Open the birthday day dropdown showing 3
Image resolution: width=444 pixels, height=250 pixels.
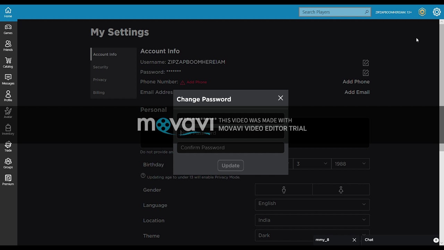312,164
